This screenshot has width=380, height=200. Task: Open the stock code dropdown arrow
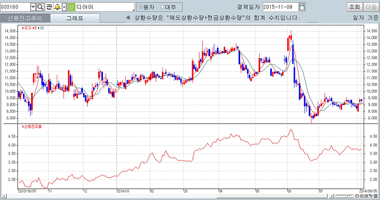tap(33, 7)
